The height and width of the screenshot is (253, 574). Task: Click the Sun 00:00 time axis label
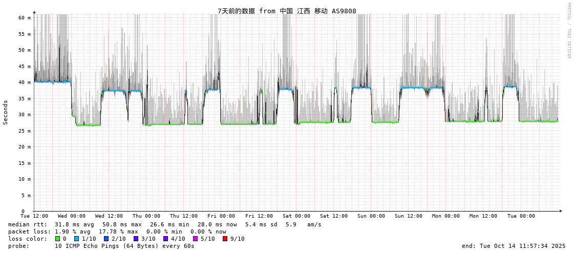371,216
